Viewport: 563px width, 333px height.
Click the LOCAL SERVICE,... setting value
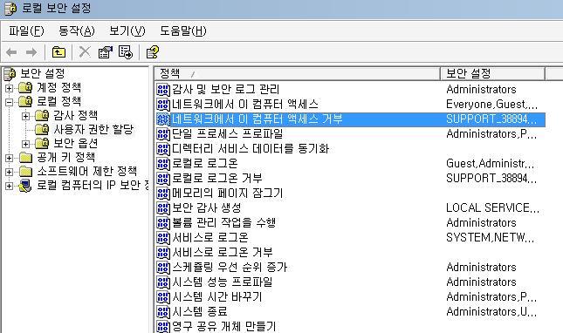point(492,207)
